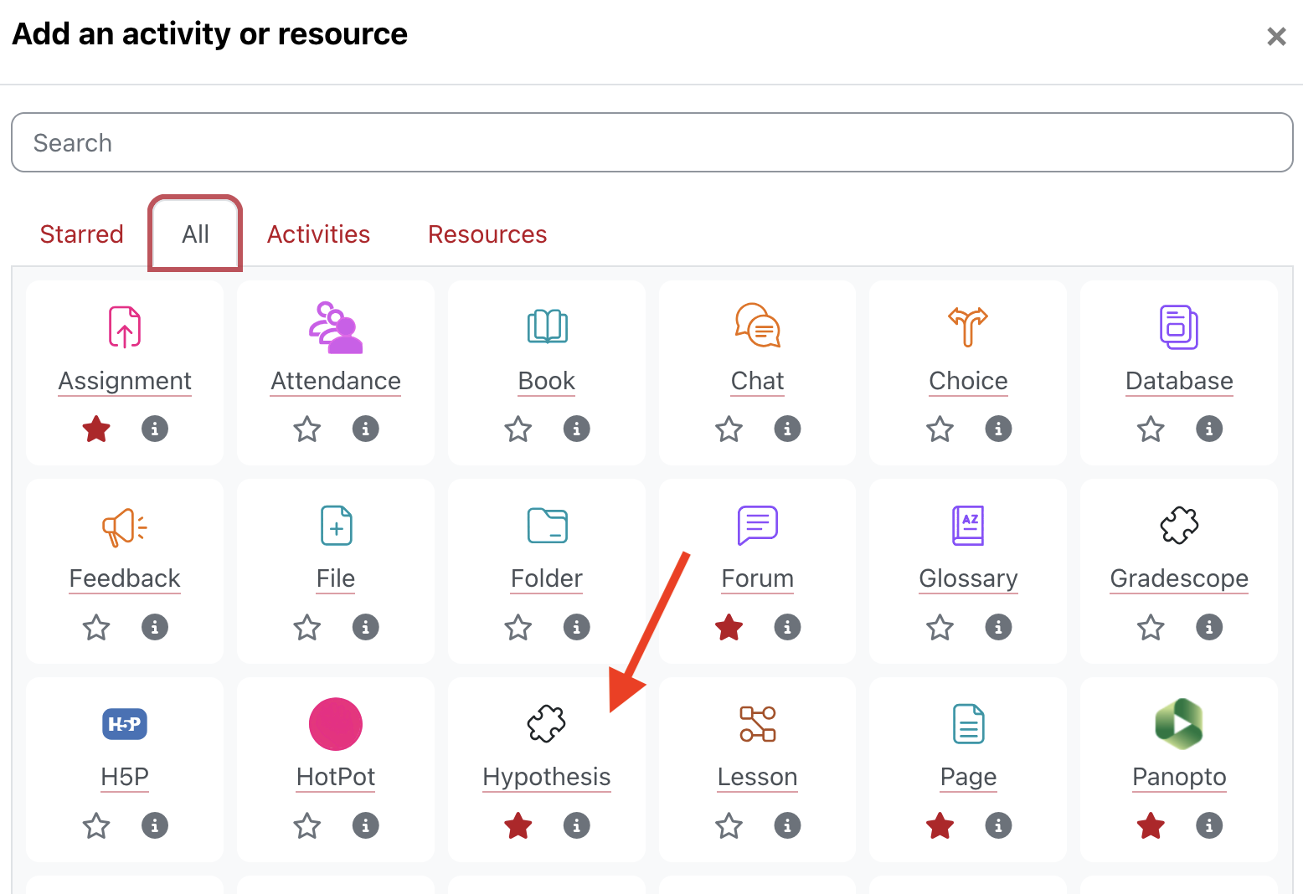
Task: Select the Assignment activity icon
Action: [x=124, y=326]
